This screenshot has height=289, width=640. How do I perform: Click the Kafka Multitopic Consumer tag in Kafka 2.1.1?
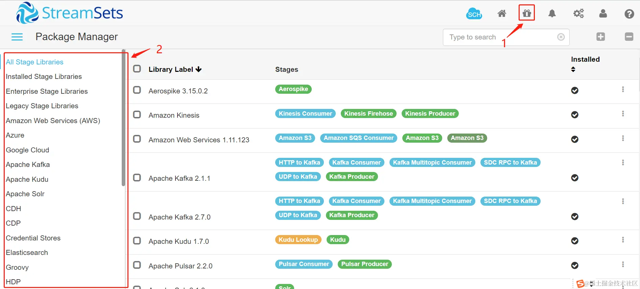click(x=432, y=163)
